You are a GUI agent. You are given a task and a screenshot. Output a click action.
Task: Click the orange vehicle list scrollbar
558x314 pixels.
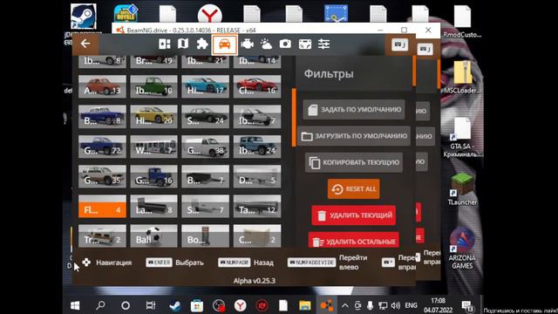coord(294,118)
